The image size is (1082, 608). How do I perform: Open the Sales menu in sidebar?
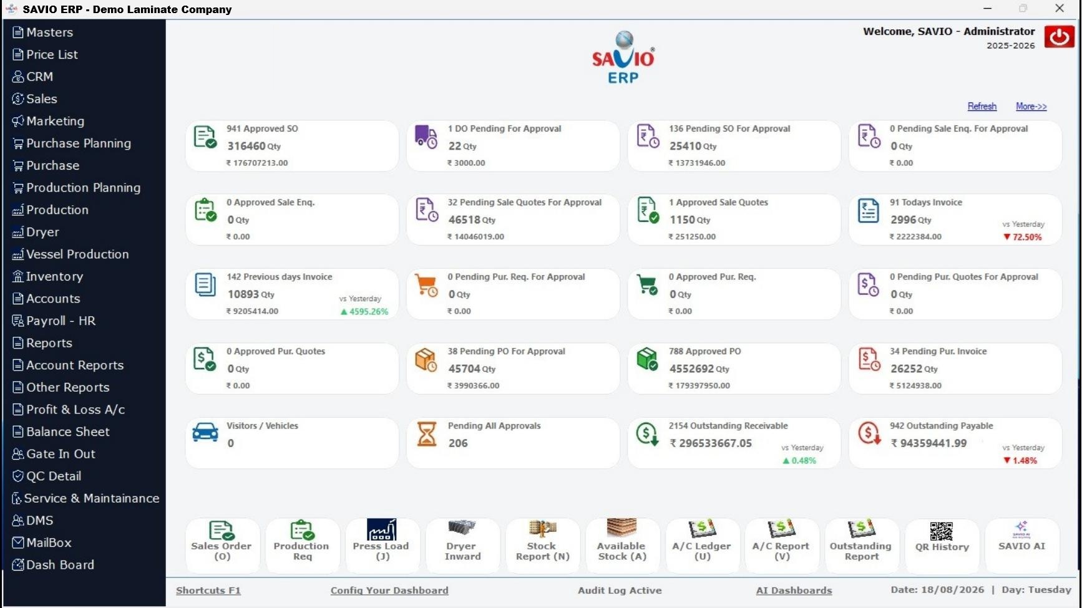click(34, 99)
